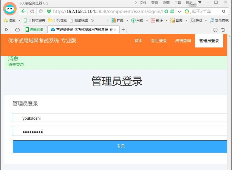Open the 查看 menu
Image resolution: width=232 pixels, height=170 pixels.
click(155, 3)
